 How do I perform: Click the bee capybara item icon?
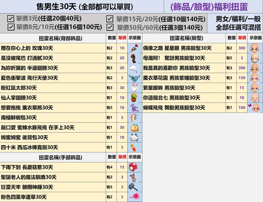(134, 127)
